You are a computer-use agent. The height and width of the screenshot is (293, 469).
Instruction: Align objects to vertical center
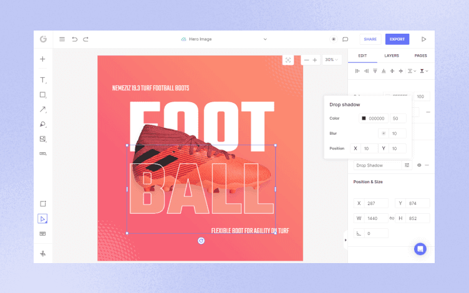(x=392, y=71)
